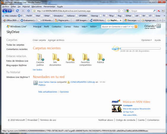Viewport: 167px width, 134px height.
Task: Open the Marcadores menu
Action: pos(37,7)
